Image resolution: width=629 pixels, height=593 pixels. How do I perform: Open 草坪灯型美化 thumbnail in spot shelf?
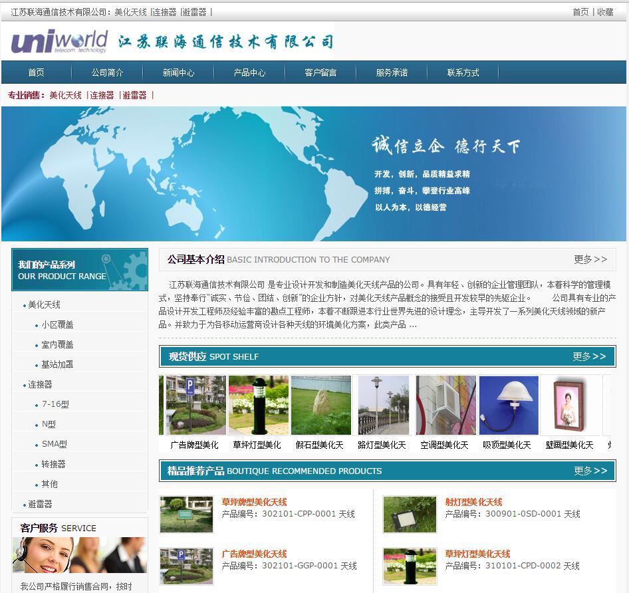pos(259,406)
